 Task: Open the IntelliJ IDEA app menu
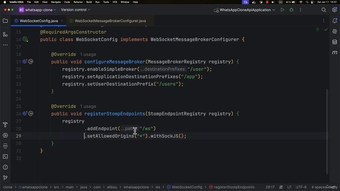pyautogui.click(x=16, y=2)
